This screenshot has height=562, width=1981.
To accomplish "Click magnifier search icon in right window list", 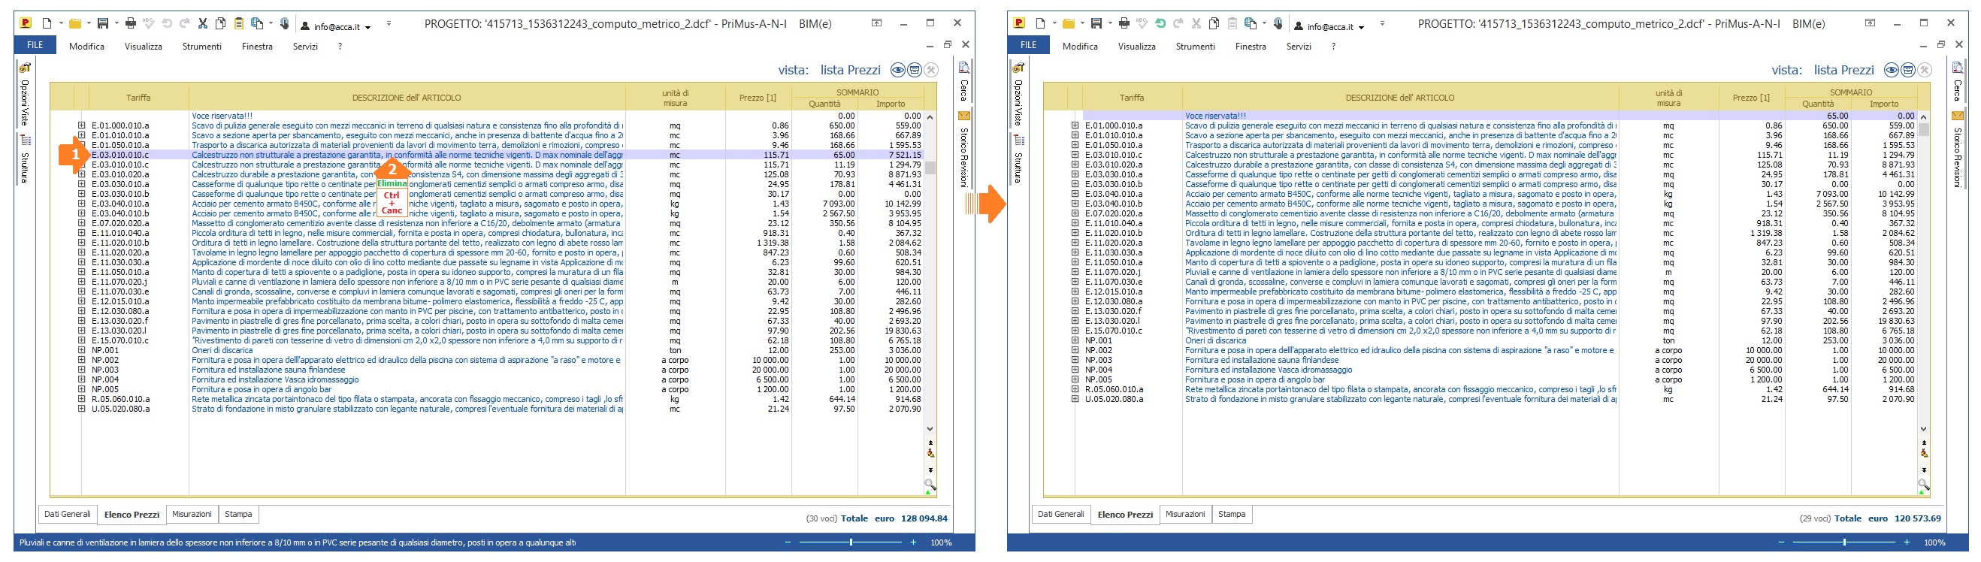I will (x=1923, y=485).
